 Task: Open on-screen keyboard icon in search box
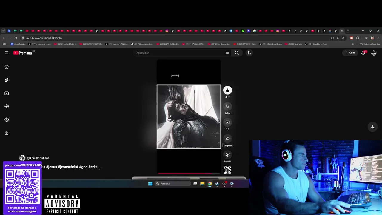227,53
